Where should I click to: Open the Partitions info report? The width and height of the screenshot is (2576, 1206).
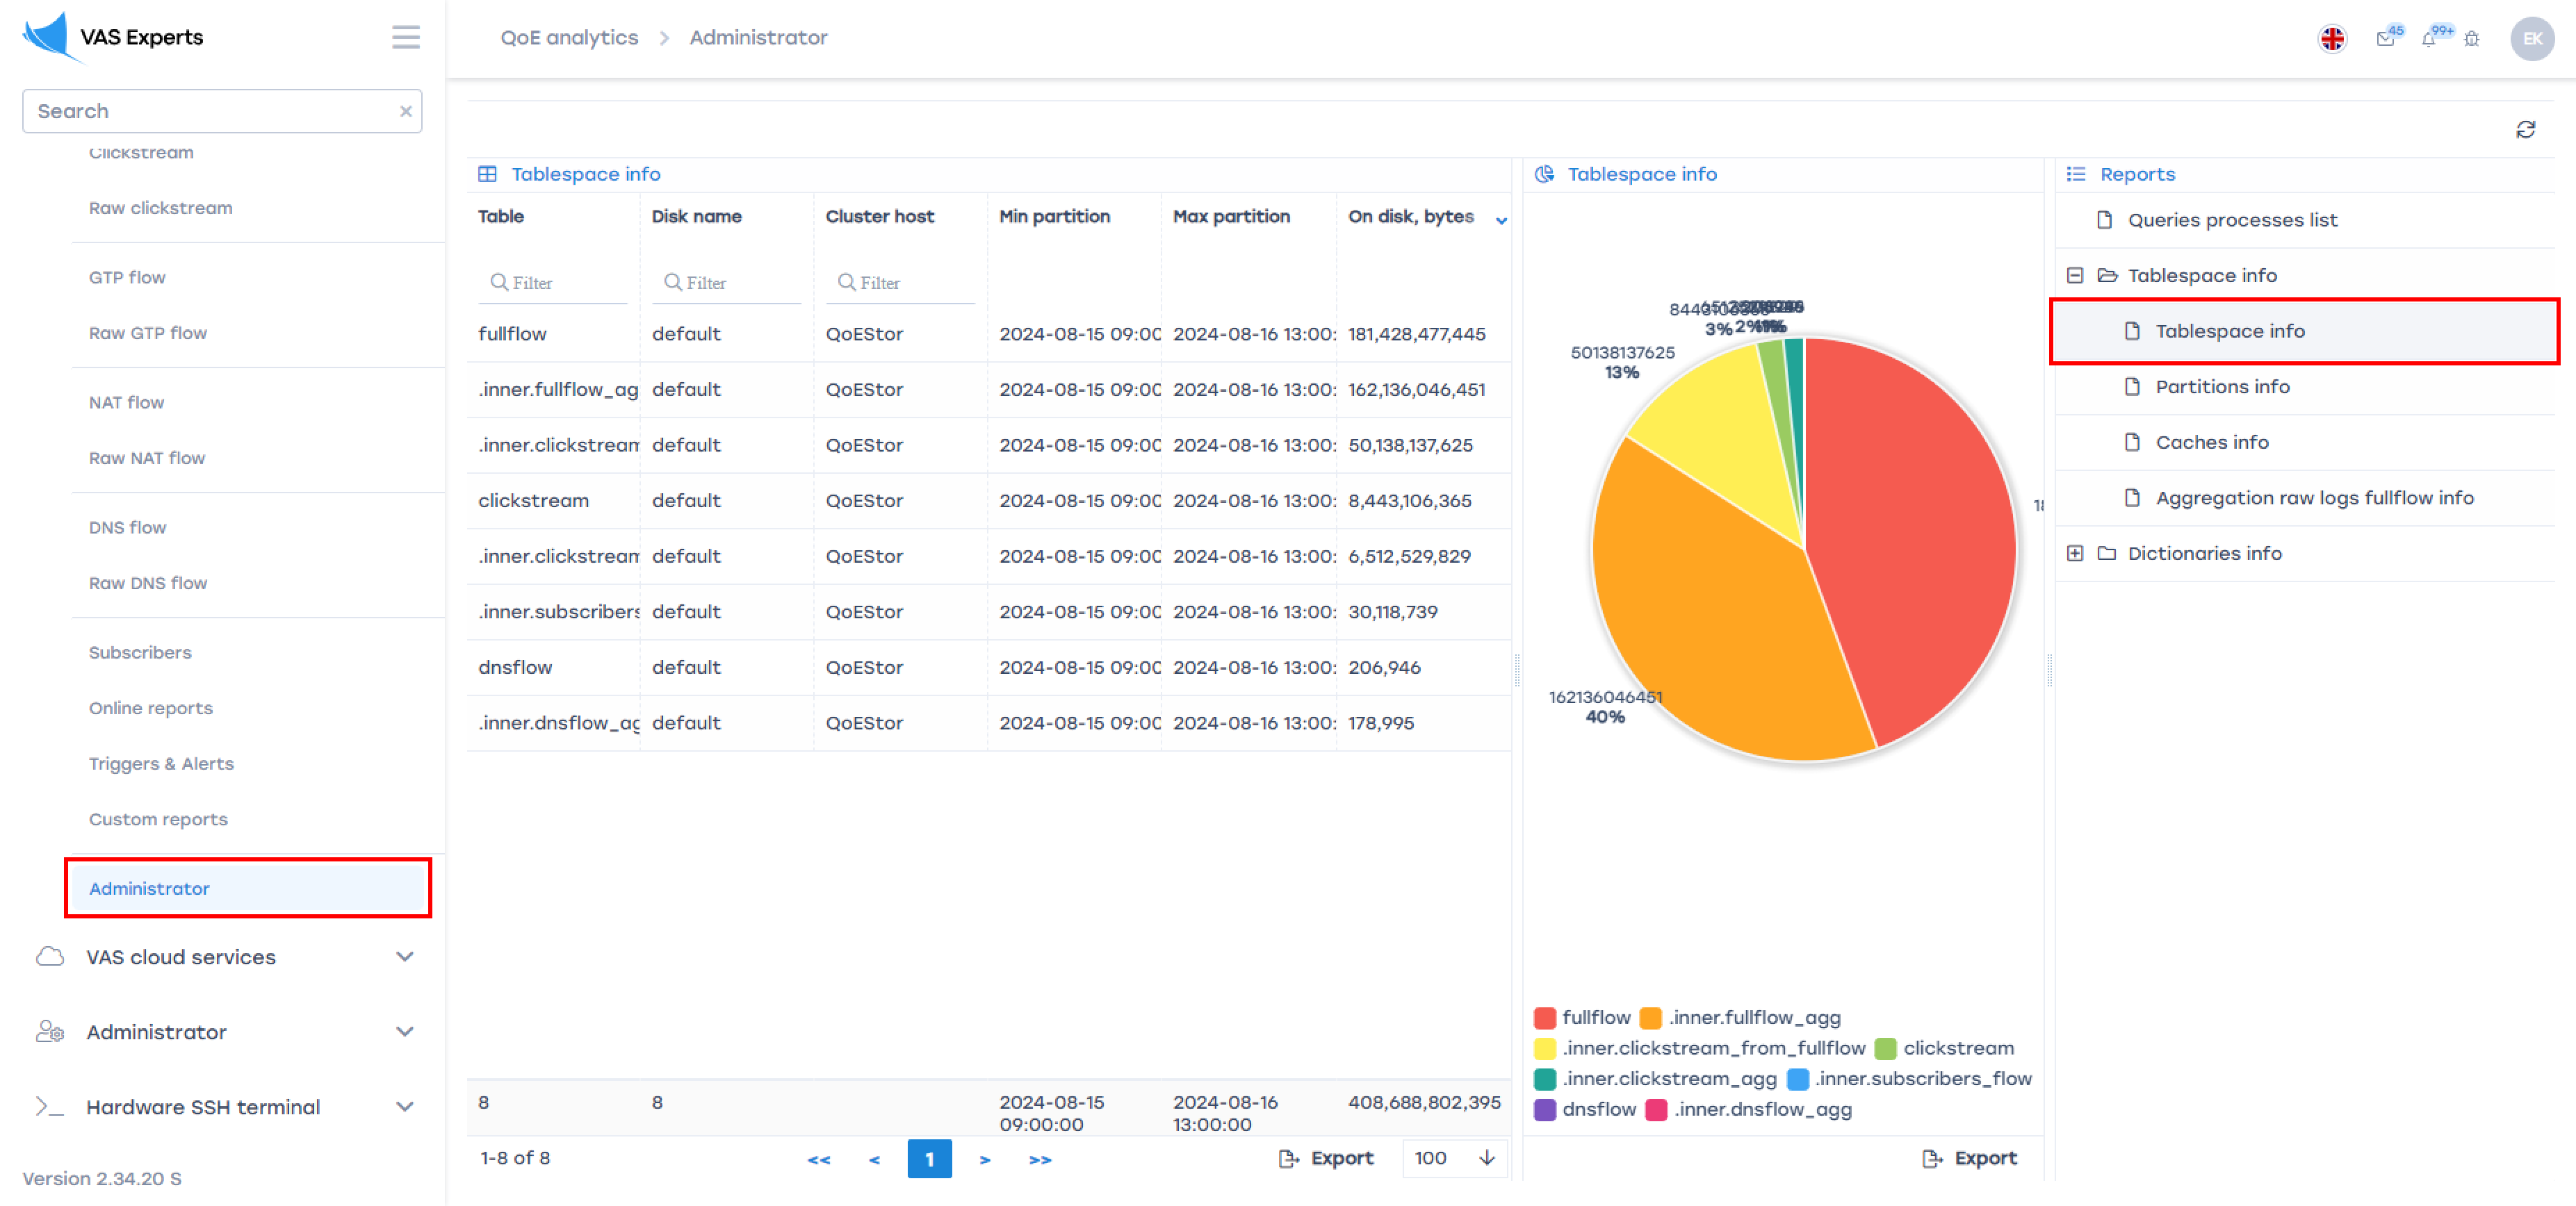2221,387
